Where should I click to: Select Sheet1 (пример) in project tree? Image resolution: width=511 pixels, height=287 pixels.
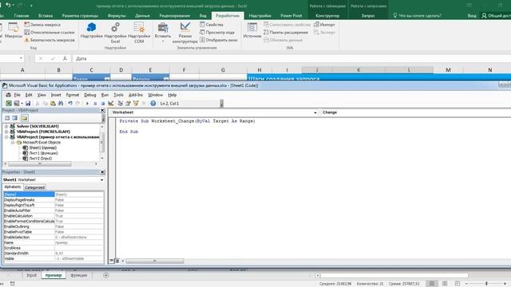point(40,147)
